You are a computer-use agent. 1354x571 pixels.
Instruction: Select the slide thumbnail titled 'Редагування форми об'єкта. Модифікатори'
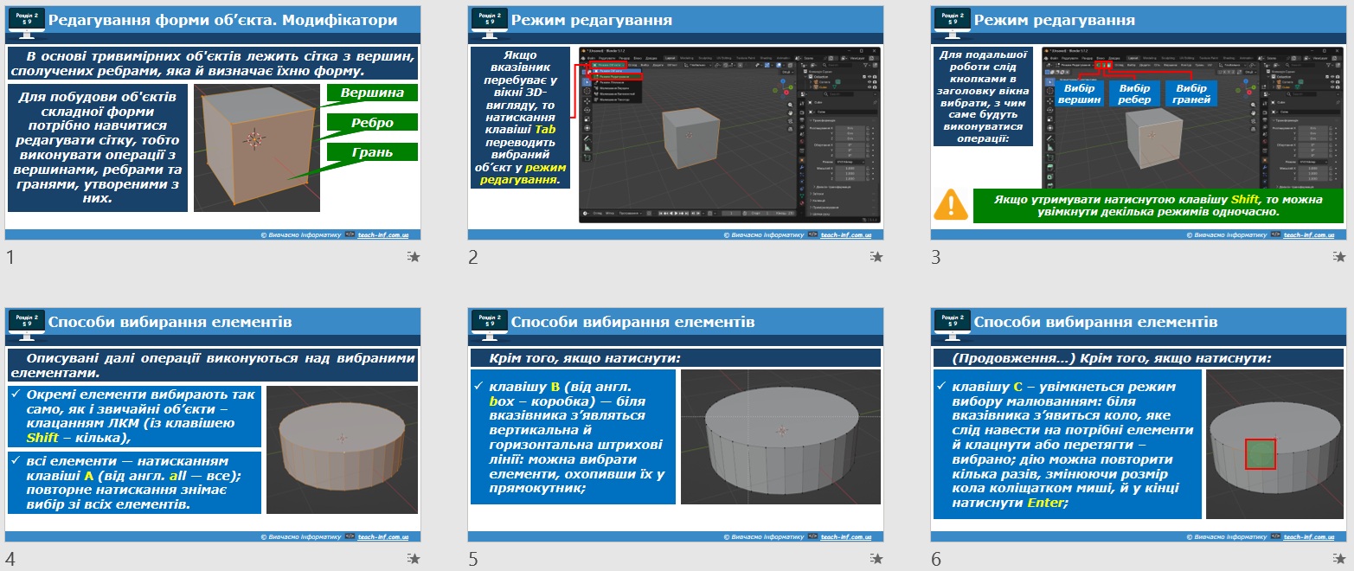213,123
